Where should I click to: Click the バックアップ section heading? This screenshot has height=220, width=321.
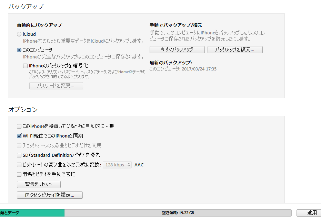point(26,7)
